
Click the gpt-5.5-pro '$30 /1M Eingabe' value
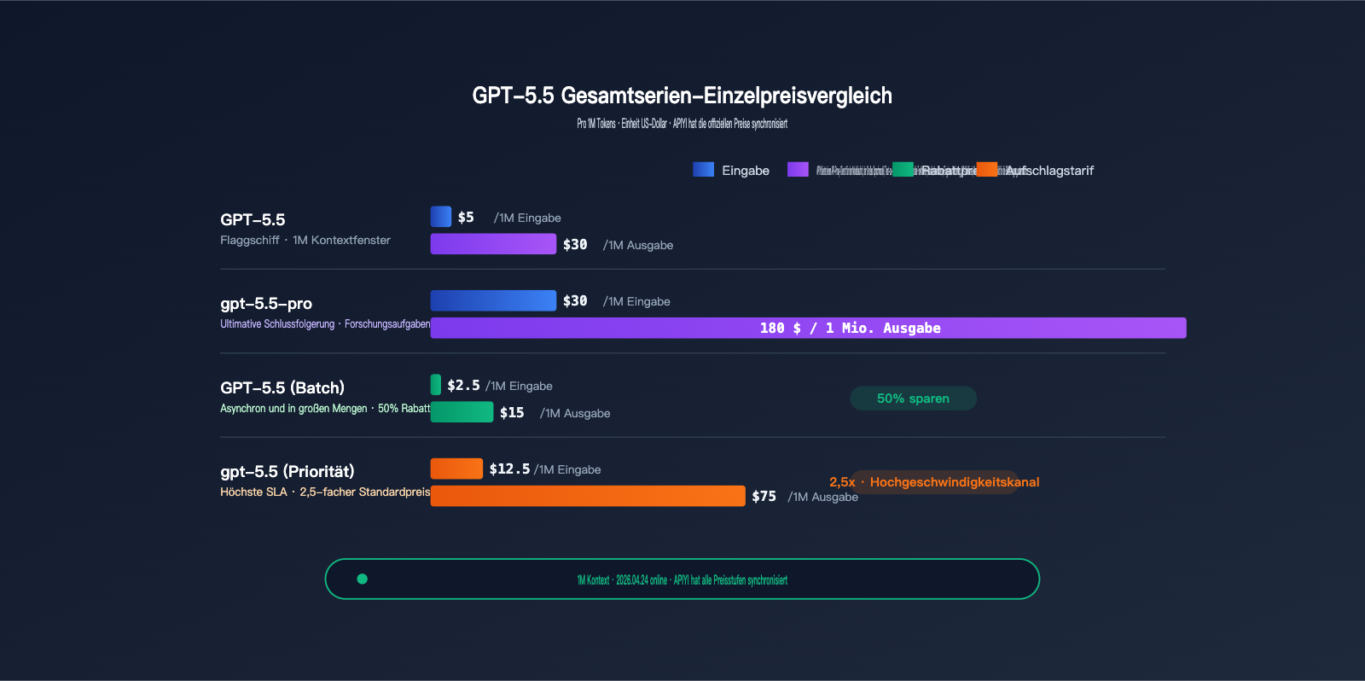click(x=617, y=301)
